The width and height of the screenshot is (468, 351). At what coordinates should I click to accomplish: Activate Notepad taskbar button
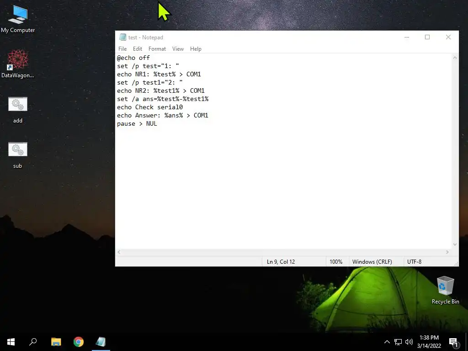click(x=101, y=342)
